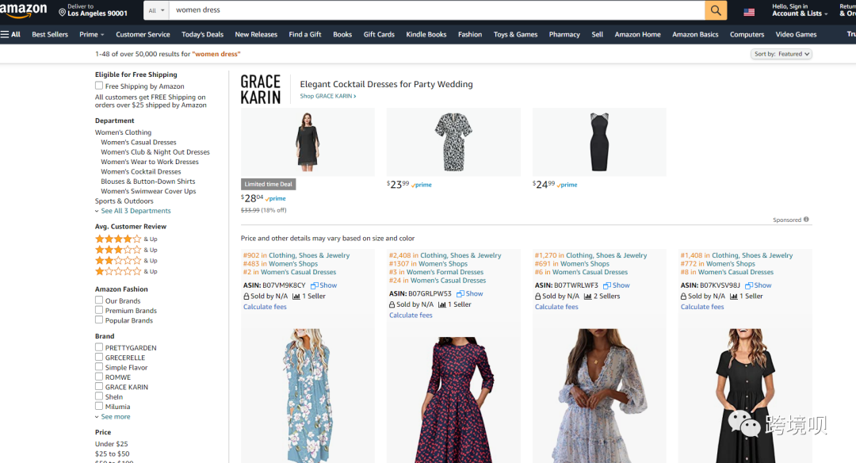
Task: Select Women's Cocktail Dresses department
Action: pos(141,171)
